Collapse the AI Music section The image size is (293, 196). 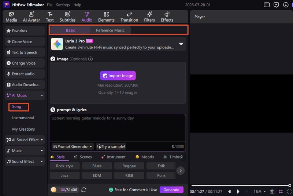point(42,95)
